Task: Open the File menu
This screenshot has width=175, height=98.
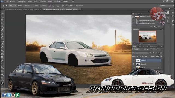Action: click(x=7, y=2)
